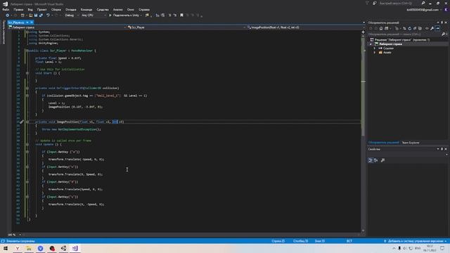Switch to the Обозреватель решений tab

click(x=384, y=143)
